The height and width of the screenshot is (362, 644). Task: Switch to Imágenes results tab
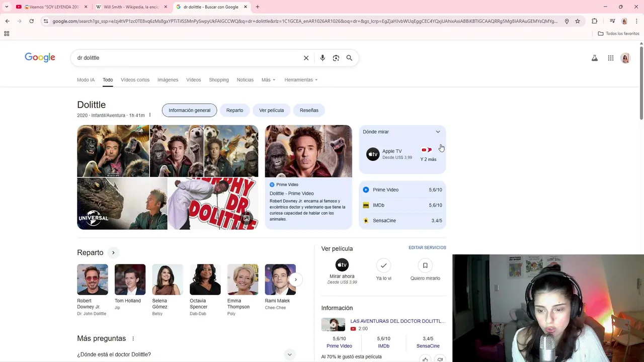[x=168, y=80]
